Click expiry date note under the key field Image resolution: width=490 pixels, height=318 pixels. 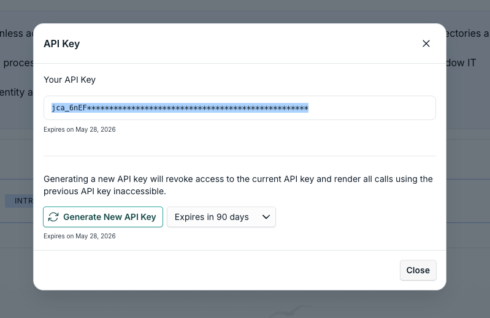point(79,129)
